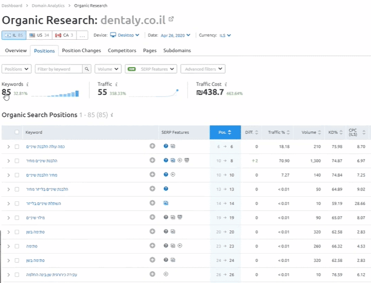Image resolution: width=371 pixels, height=283 pixels.
Task: Switch to the Position Changes tab
Action: 82,51
